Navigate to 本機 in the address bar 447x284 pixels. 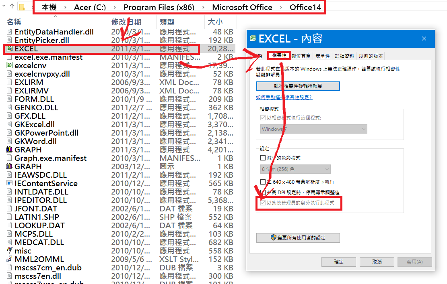click(49, 7)
